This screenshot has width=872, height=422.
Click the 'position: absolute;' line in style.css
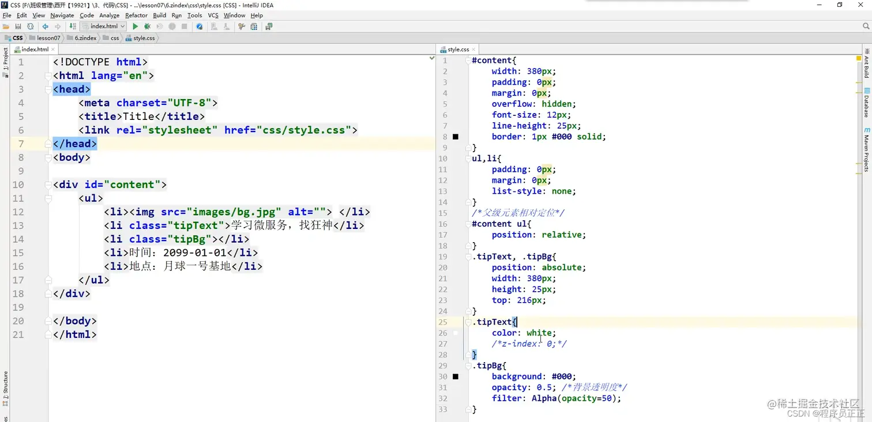[x=539, y=267]
